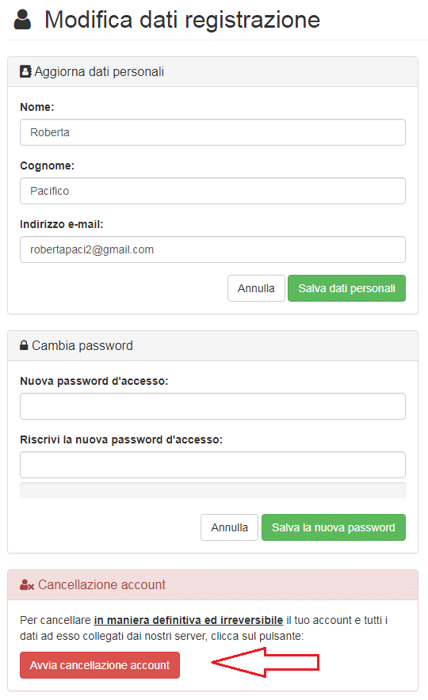428x700 pixels.
Task: Focus the Nome field containing Roberta
Action: [212, 132]
